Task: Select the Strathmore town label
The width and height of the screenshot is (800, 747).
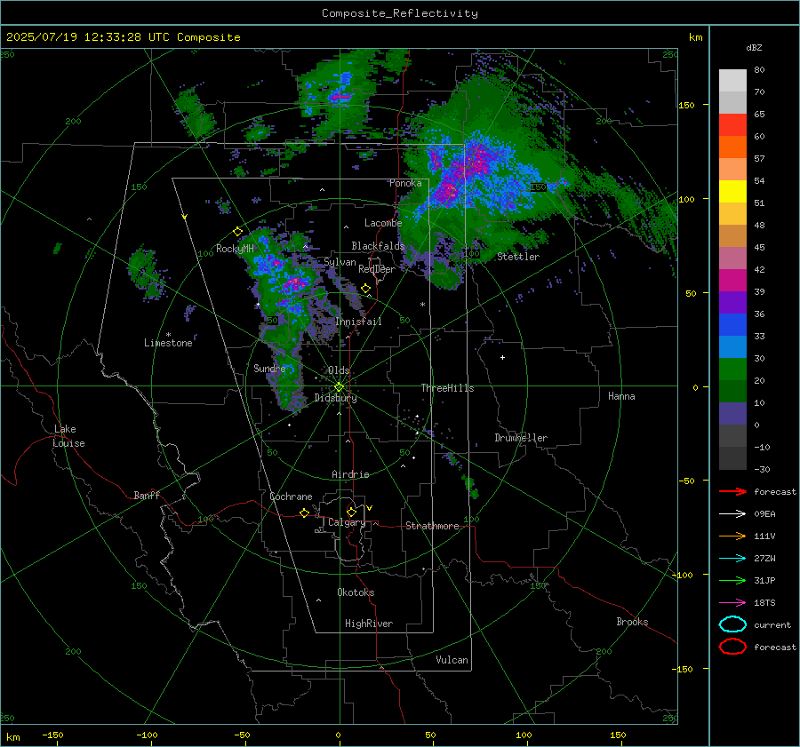Action: pyautogui.click(x=432, y=526)
